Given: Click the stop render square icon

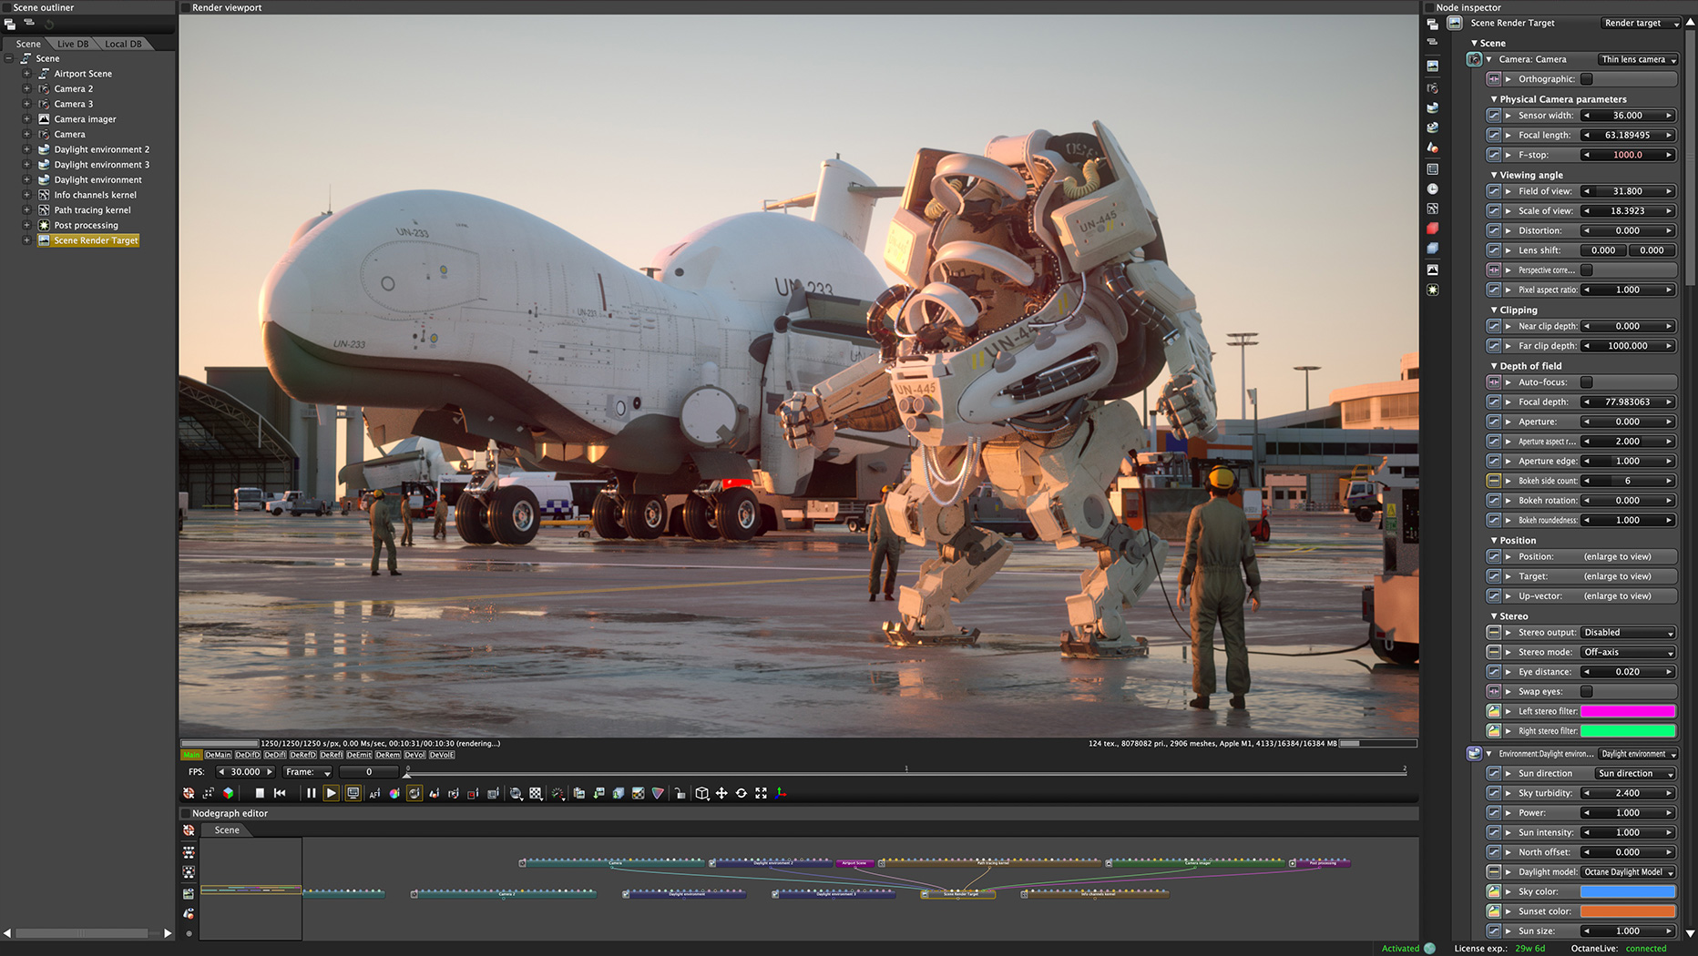Looking at the screenshot, I should pos(260,793).
